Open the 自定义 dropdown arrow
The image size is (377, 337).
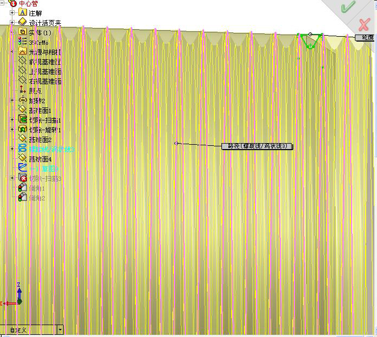point(60,329)
